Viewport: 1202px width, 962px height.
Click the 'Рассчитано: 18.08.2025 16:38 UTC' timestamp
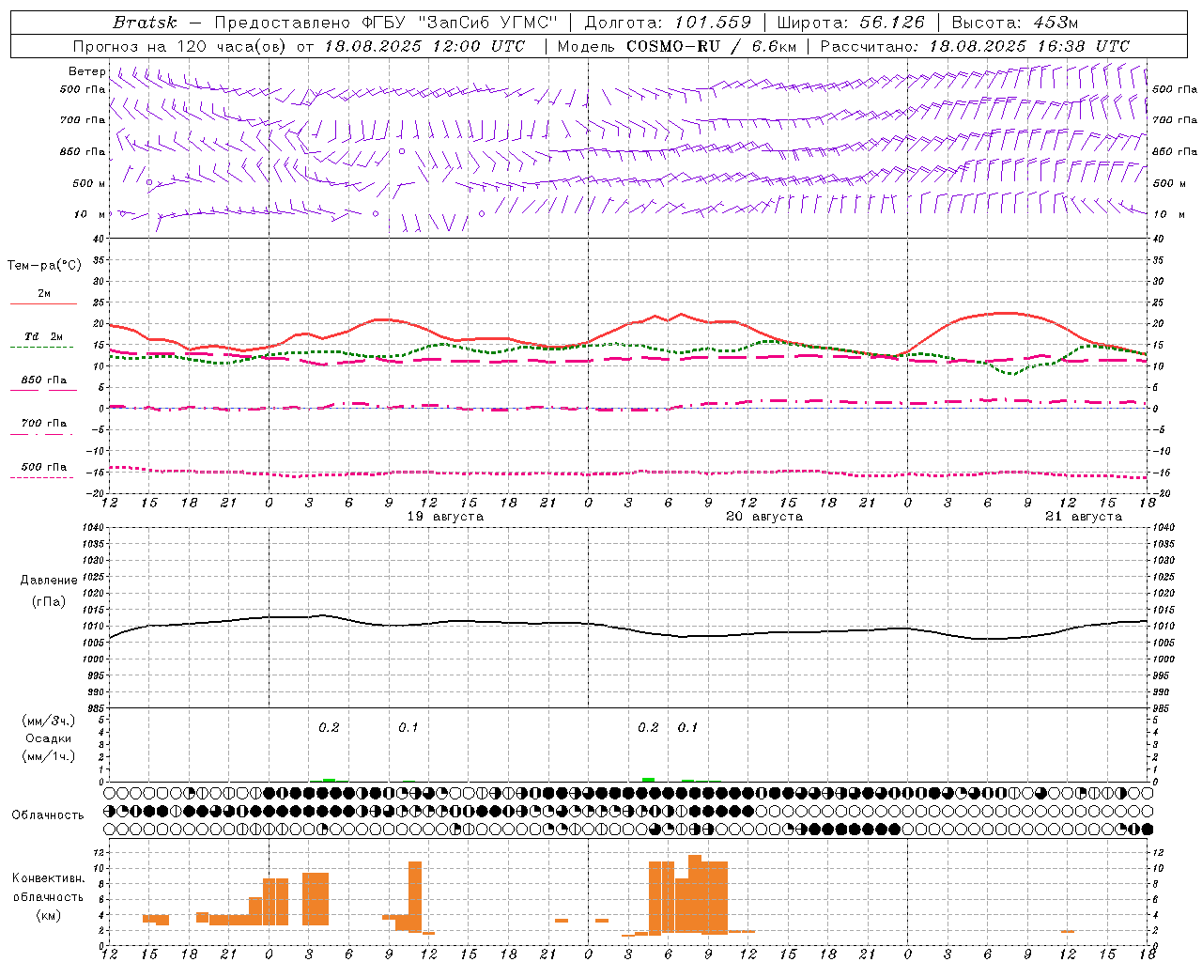click(975, 46)
